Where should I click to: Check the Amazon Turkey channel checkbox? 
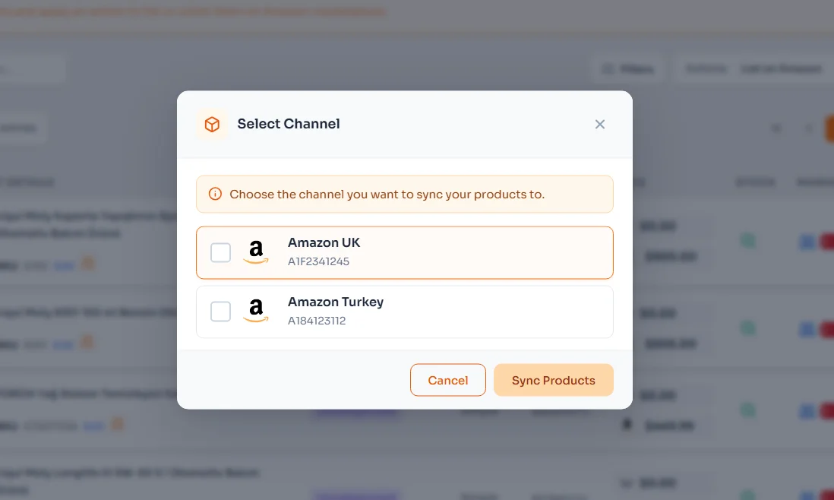[220, 311]
